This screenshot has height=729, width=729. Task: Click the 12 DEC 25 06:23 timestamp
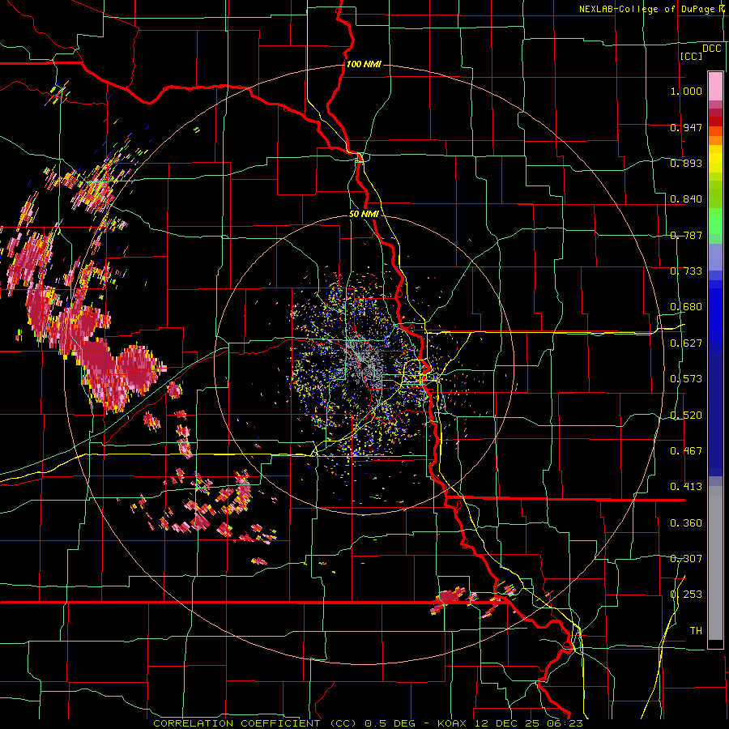[x=529, y=723]
